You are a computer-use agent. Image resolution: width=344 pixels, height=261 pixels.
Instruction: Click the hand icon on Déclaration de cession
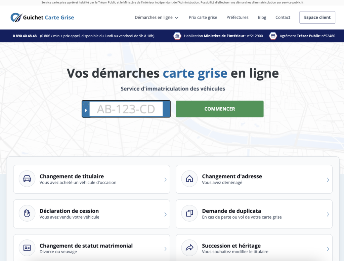[27, 214]
